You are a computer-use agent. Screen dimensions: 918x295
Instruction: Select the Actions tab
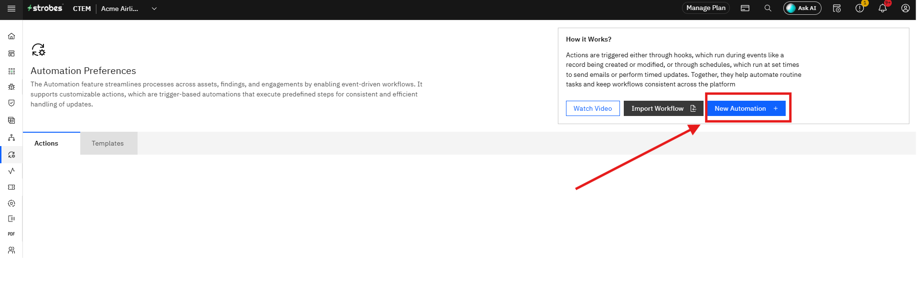click(x=51, y=143)
